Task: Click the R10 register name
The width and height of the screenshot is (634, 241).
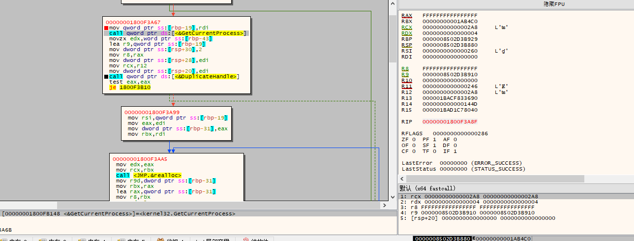Action: pyautogui.click(x=407, y=81)
